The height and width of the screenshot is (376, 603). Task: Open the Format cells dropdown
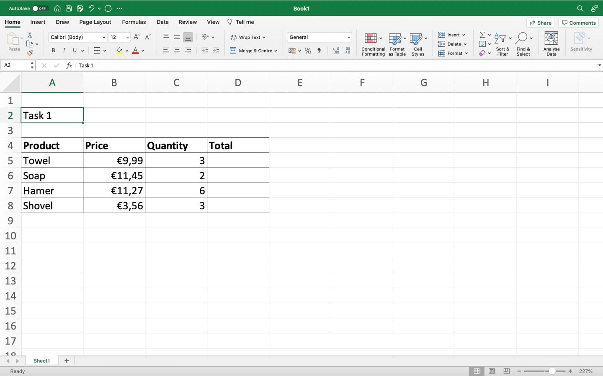(x=453, y=53)
